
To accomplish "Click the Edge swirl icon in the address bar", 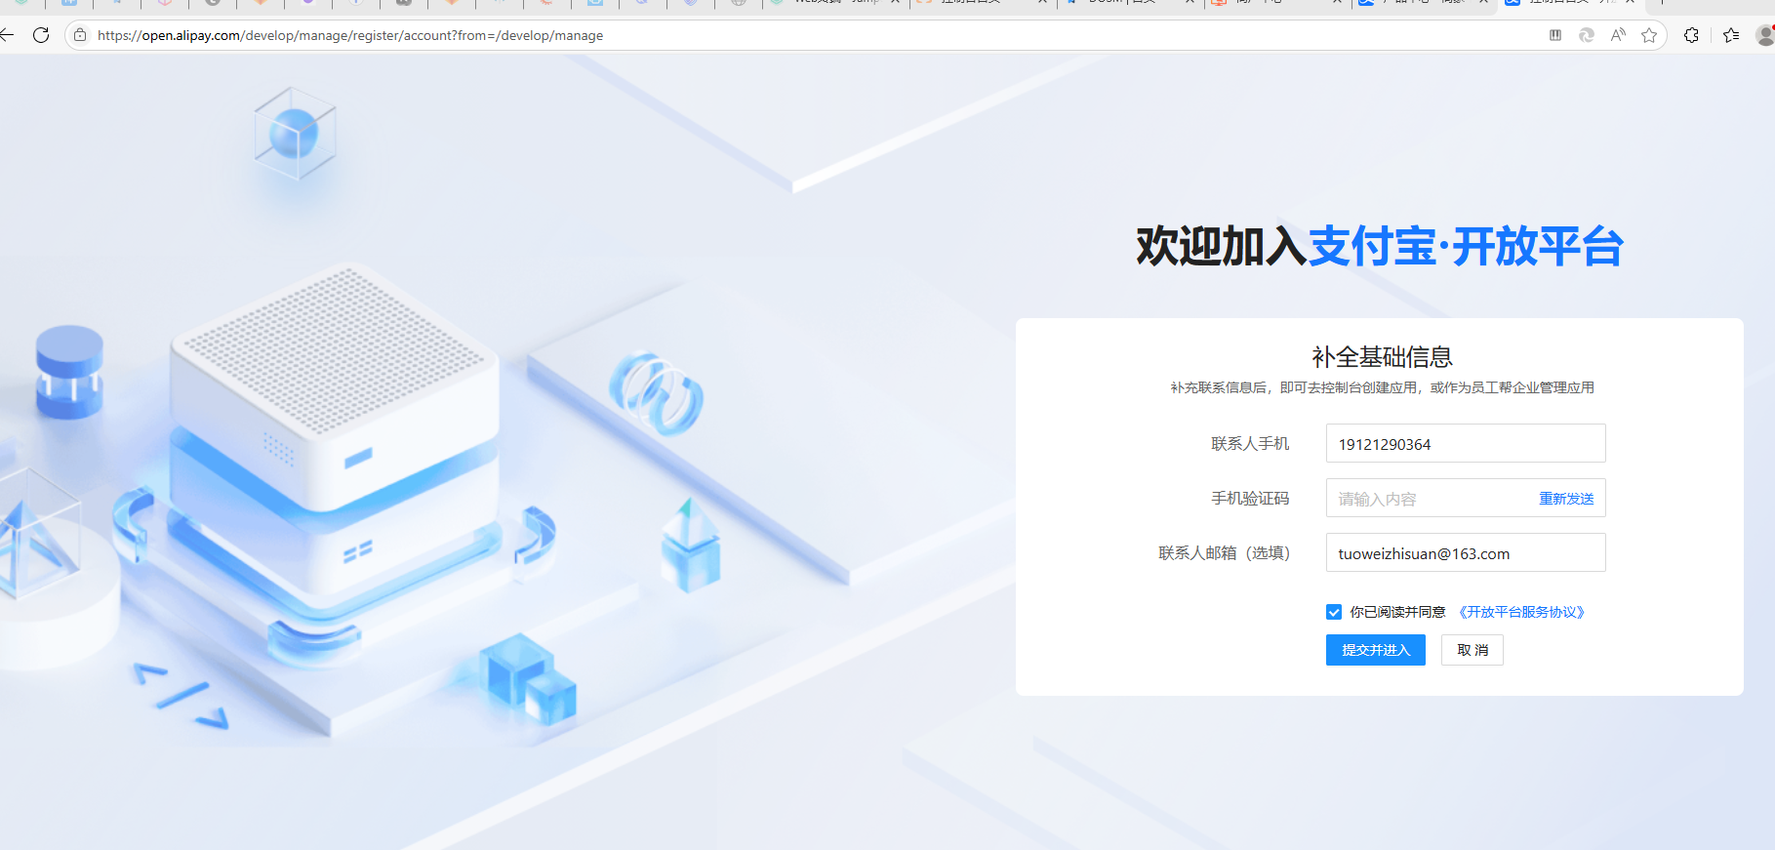I will coord(1587,35).
